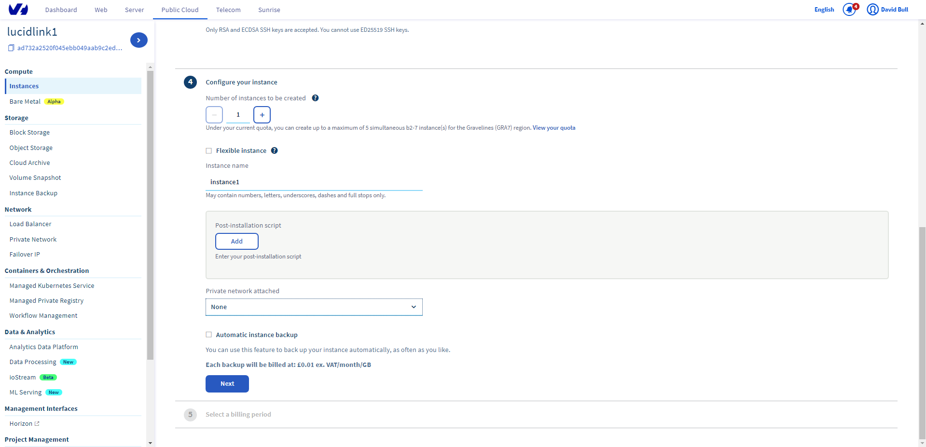Open David Bull user account icon
Screen dimensions: 926x447
click(x=872, y=9)
